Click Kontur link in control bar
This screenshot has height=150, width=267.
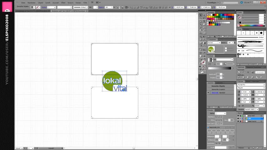pos(44,7)
